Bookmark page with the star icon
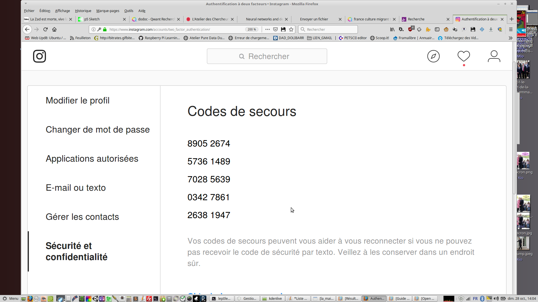Viewport: 538px width, 302px height. point(291,29)
